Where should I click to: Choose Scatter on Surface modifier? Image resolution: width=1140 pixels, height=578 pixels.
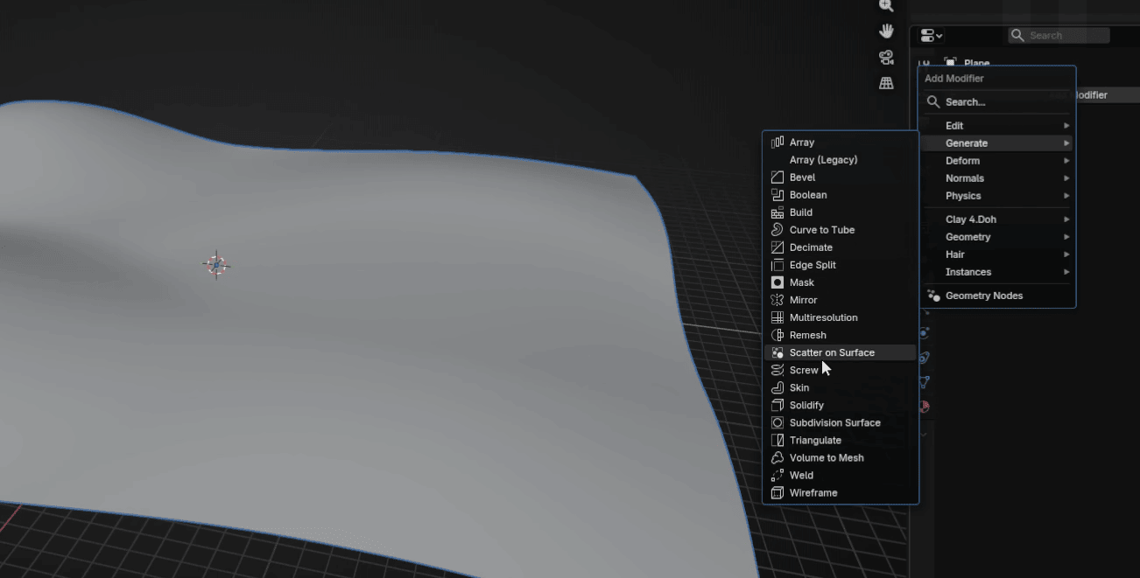(x=831, y=352)
